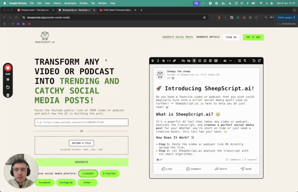Insert a horizontal rule in the editor
Viewport: 298px width, 192px height.
click(230, 61)
